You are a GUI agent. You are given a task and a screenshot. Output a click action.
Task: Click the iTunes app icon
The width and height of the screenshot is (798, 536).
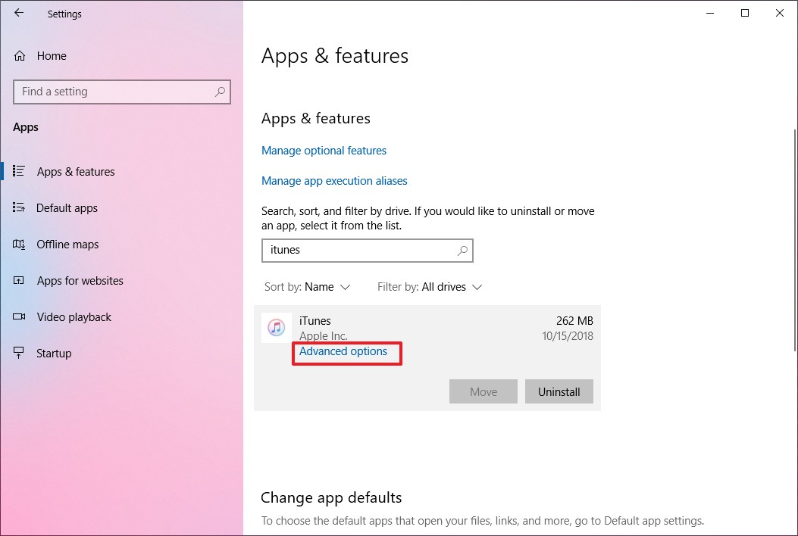point(276,328)
